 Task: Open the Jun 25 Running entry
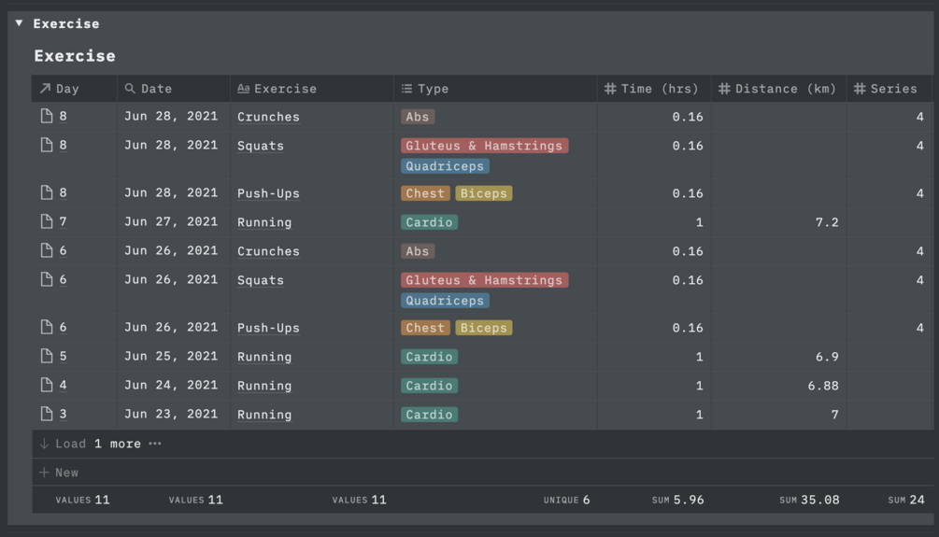click(x=264, y=357)
